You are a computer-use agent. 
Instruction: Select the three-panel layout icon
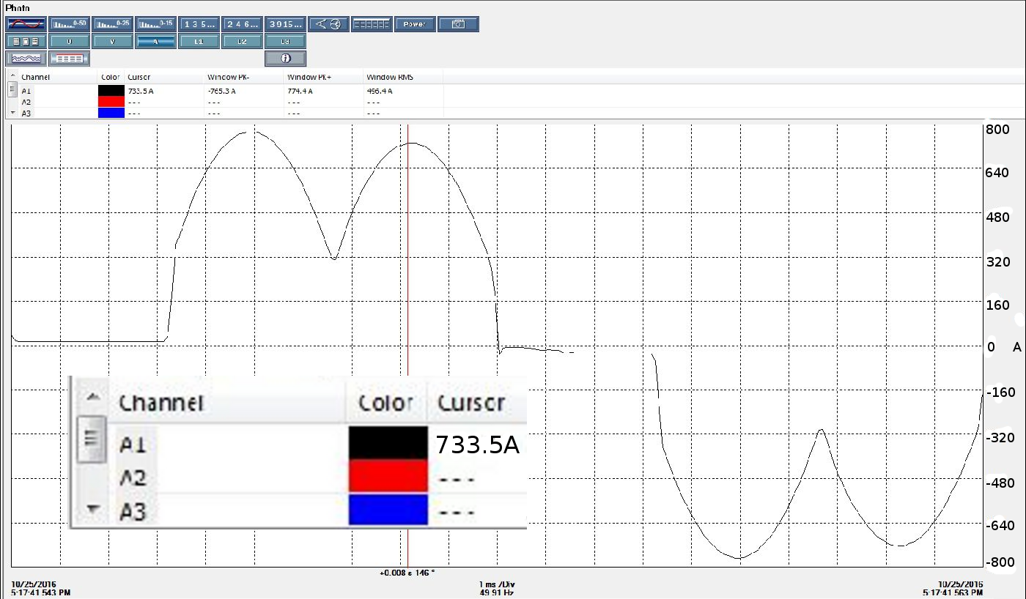pyautogui.click(x=26, y=41)
